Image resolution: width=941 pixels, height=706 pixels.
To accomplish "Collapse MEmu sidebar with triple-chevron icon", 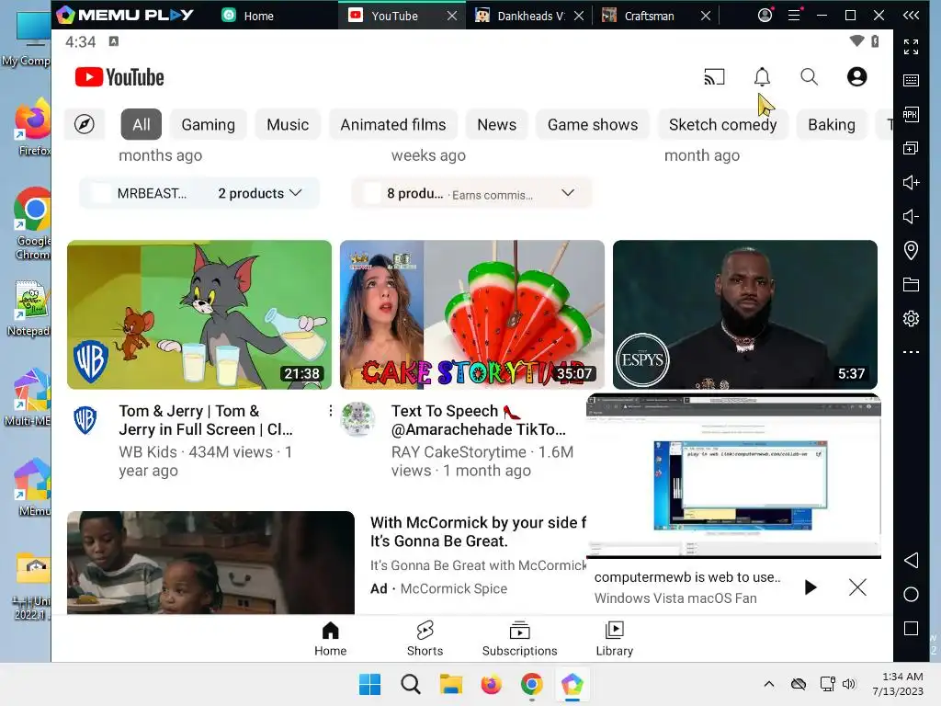I will coord(911,15).
